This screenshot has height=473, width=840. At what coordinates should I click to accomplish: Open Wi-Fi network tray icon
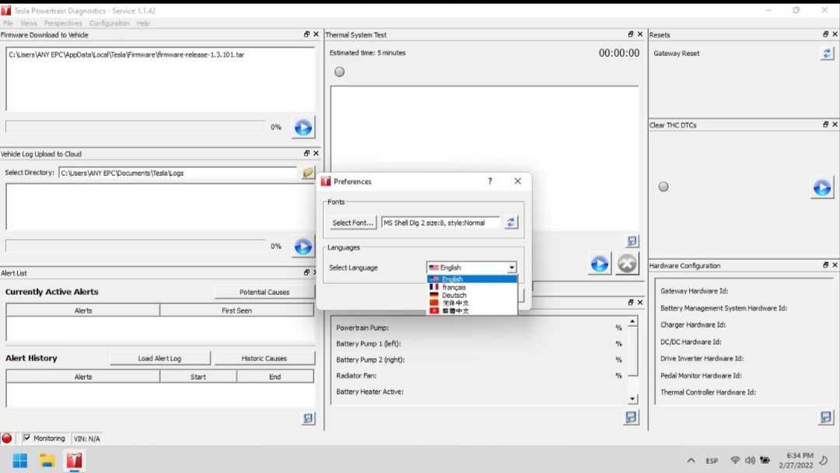point(735,460)
